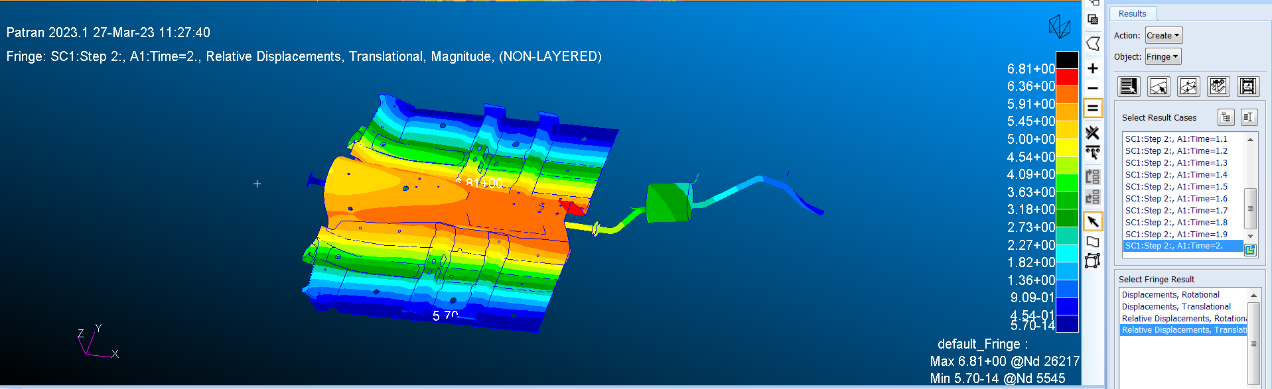
Task: Click result cases list scroll-down arrow
Action: [x=1251, y=236]
